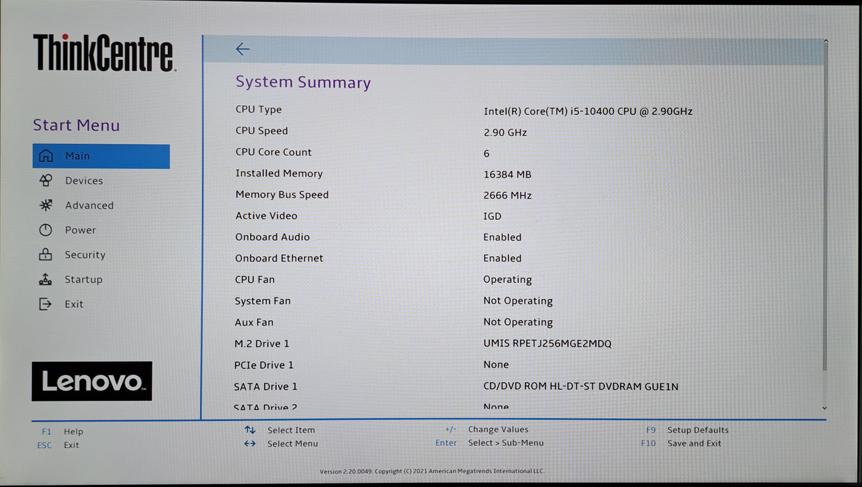
Task: Click the System Fan label
Action: [x=263, y=301]
